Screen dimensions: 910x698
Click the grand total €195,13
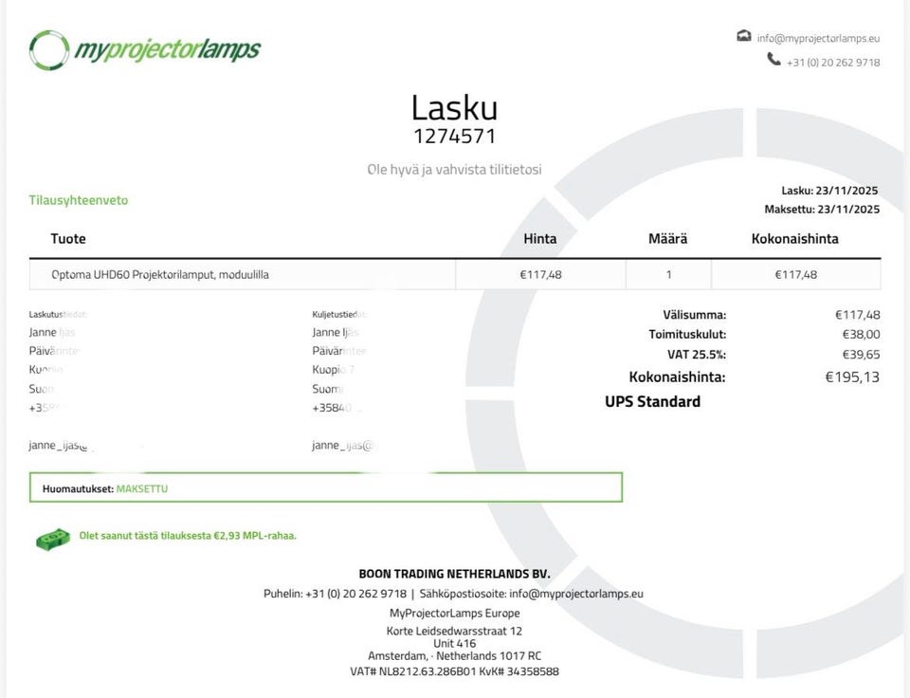pos(852,377)
